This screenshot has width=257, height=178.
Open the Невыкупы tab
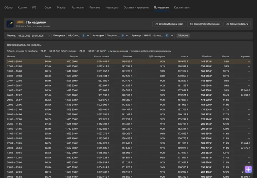[112, 7]
